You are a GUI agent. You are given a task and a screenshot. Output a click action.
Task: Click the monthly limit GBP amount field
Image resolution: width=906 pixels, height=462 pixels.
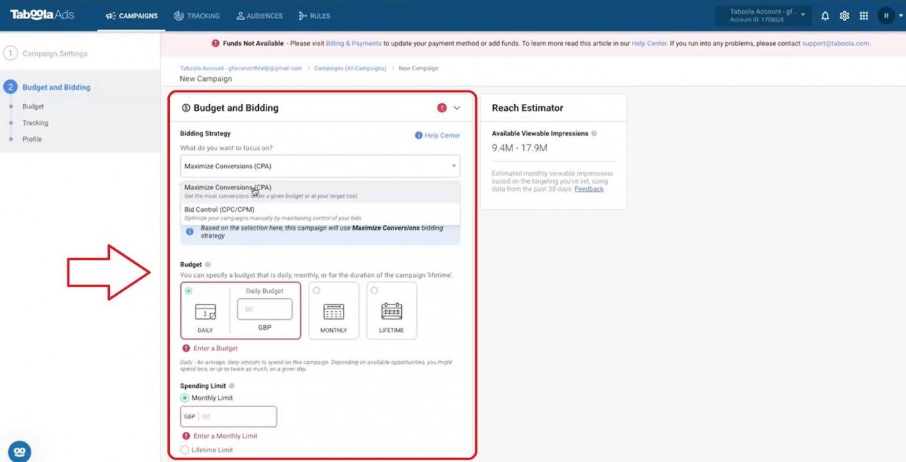tap(229, 417)
